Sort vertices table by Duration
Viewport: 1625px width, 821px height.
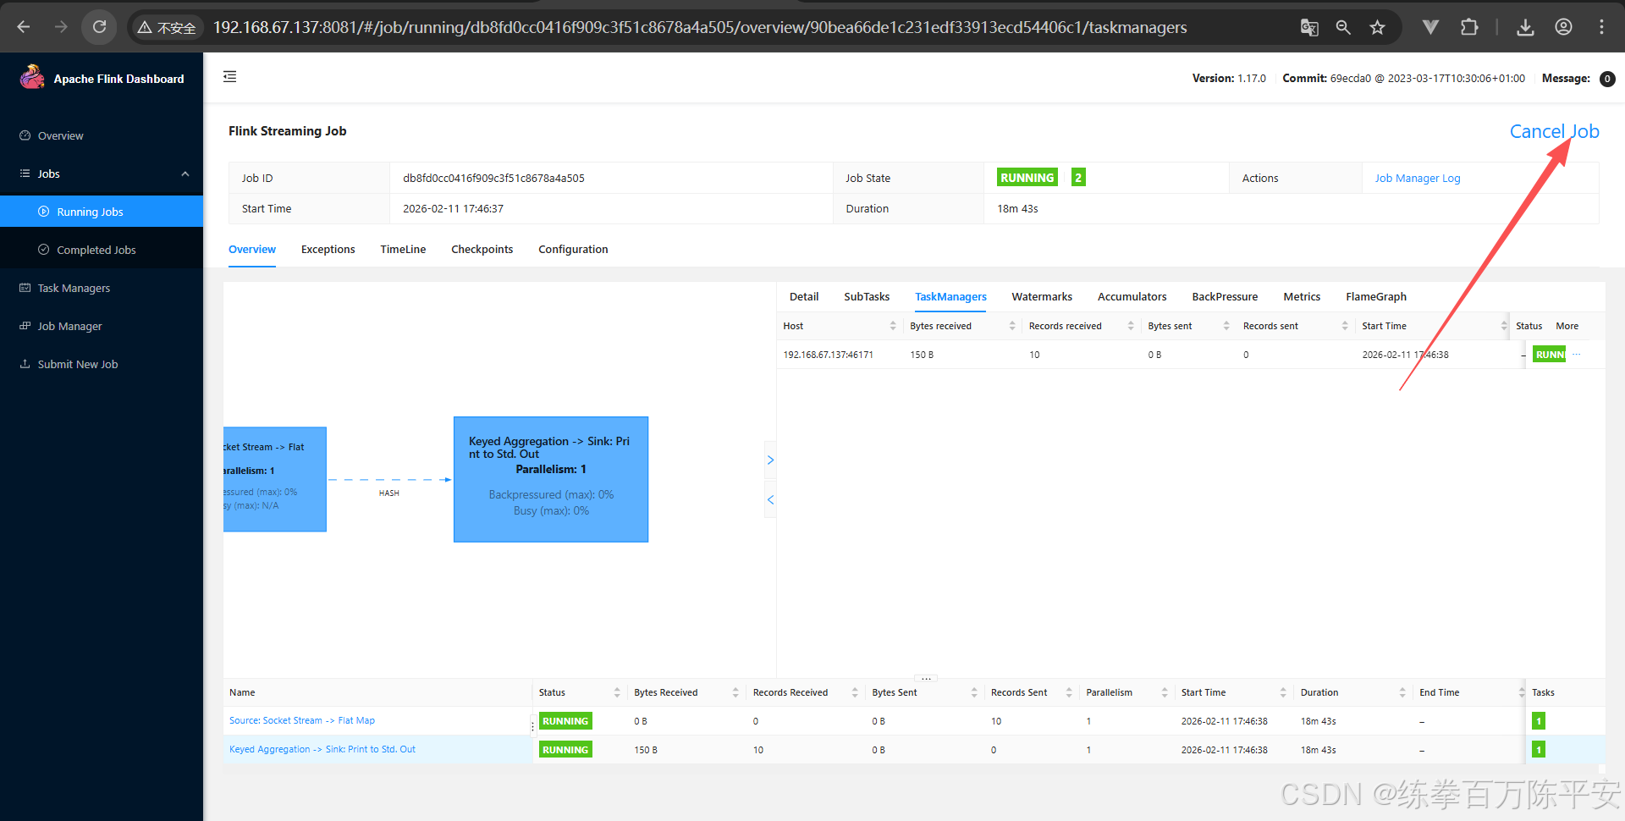[1402, 692]
